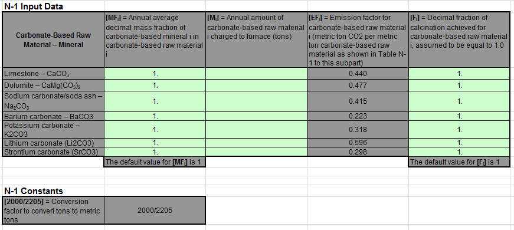514x230 pixels.
Task: Click the 'Limestone – CaCO3' row label
Action: 53,74
